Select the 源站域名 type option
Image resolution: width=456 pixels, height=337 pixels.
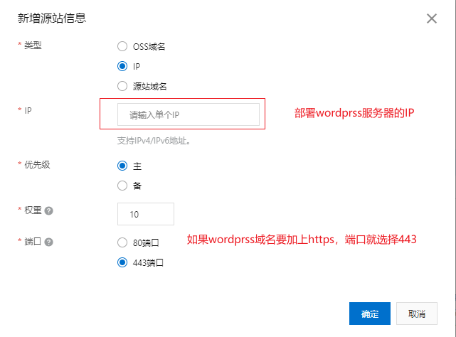[122, 86]
